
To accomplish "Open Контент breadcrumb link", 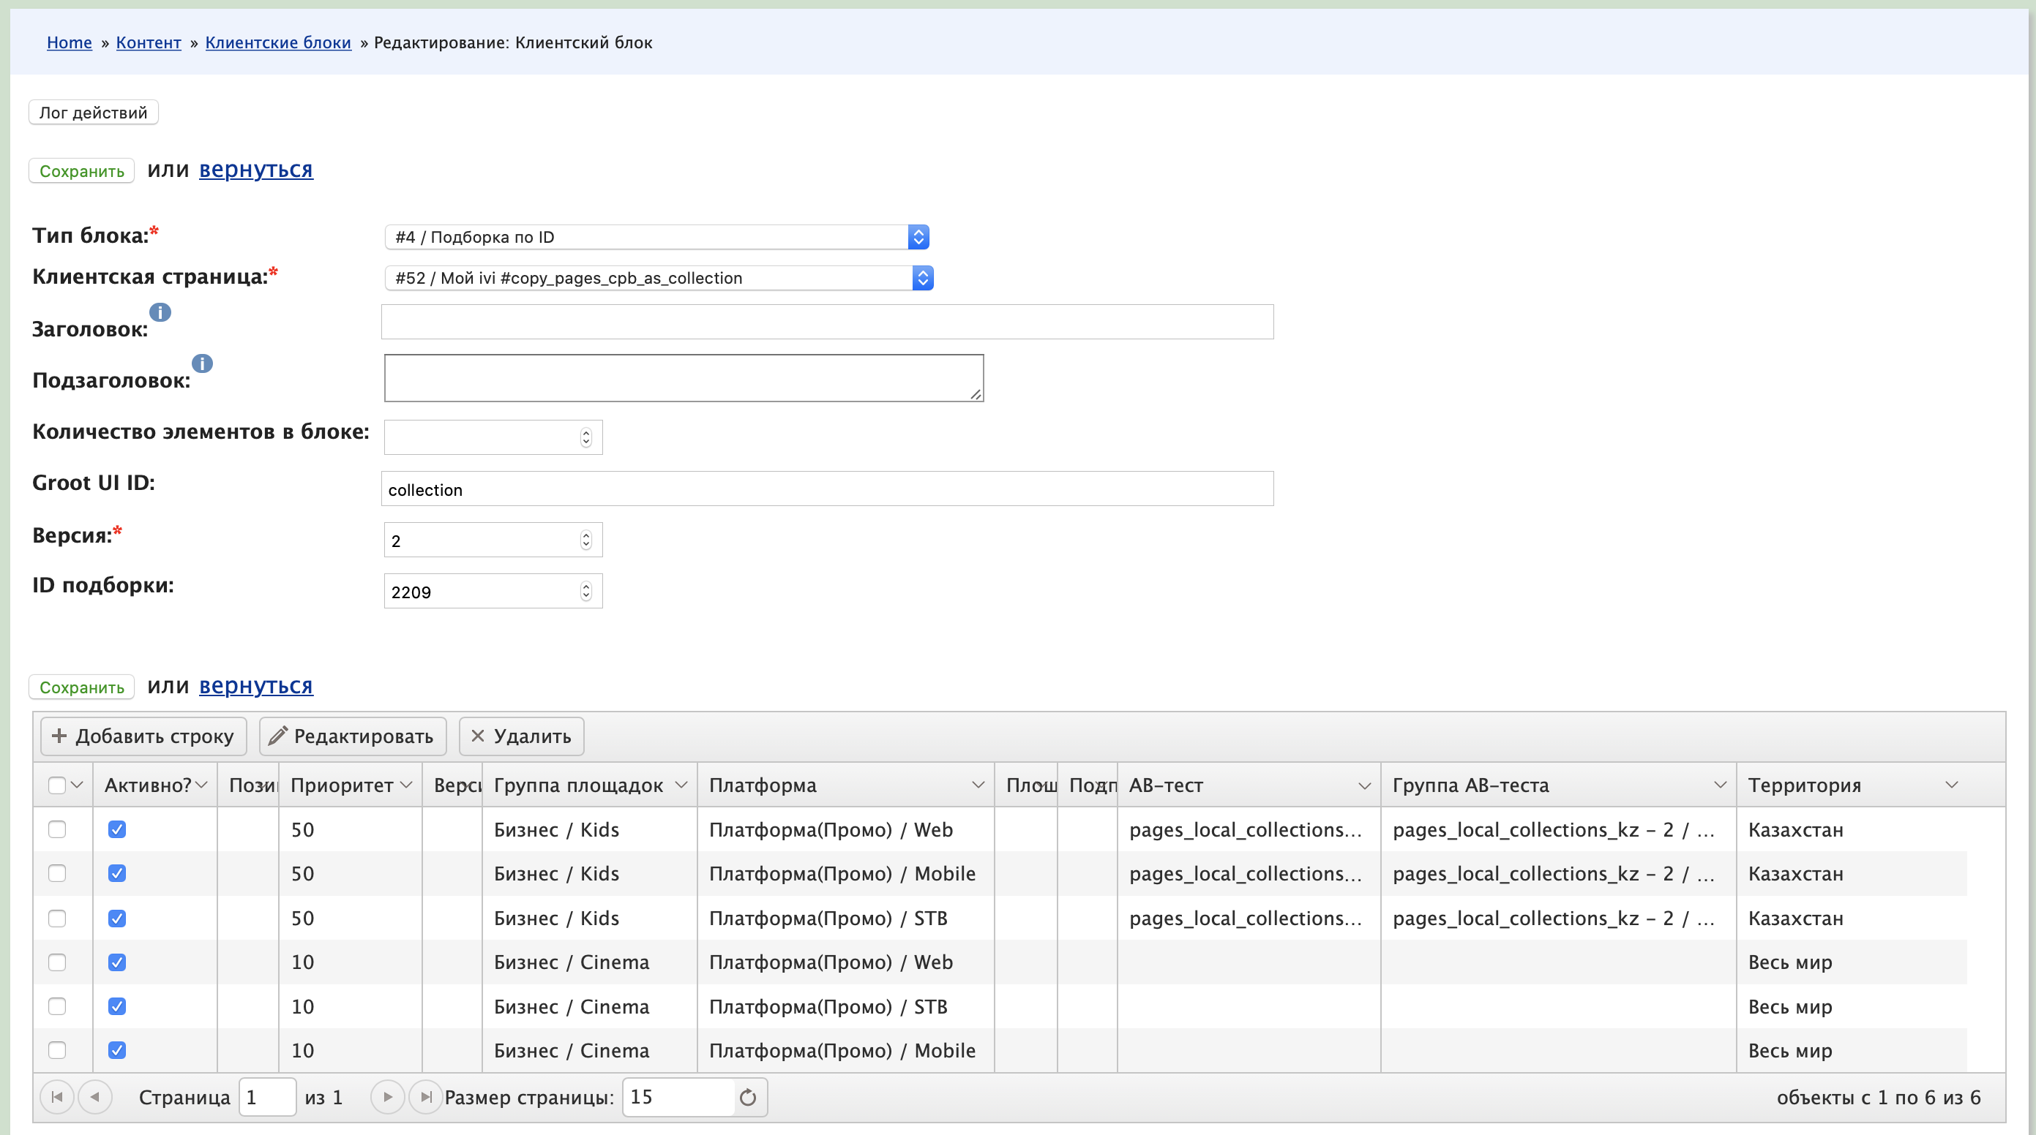I will [149, 42].
